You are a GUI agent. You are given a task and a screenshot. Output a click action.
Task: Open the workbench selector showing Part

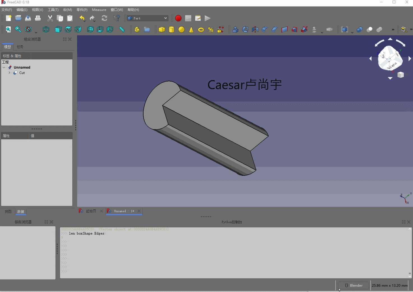[147, 18]
